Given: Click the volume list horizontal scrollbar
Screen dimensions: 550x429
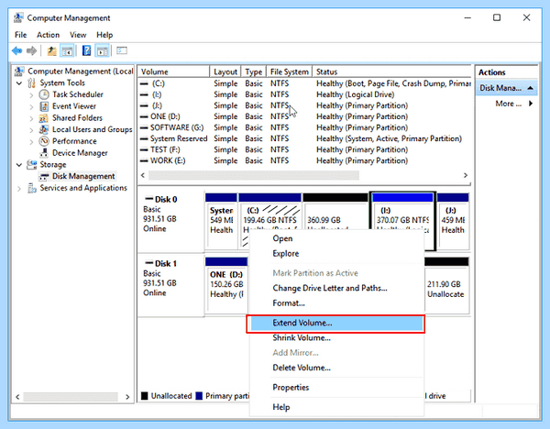Looking at the screenshot, I should 254,175.
